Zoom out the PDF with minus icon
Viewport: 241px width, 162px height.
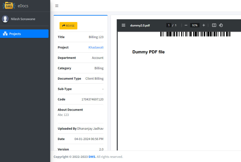point(186,25)
